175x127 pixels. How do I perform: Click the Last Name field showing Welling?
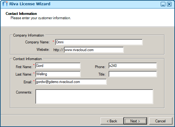pyautogui.click(x=58, y=74)
